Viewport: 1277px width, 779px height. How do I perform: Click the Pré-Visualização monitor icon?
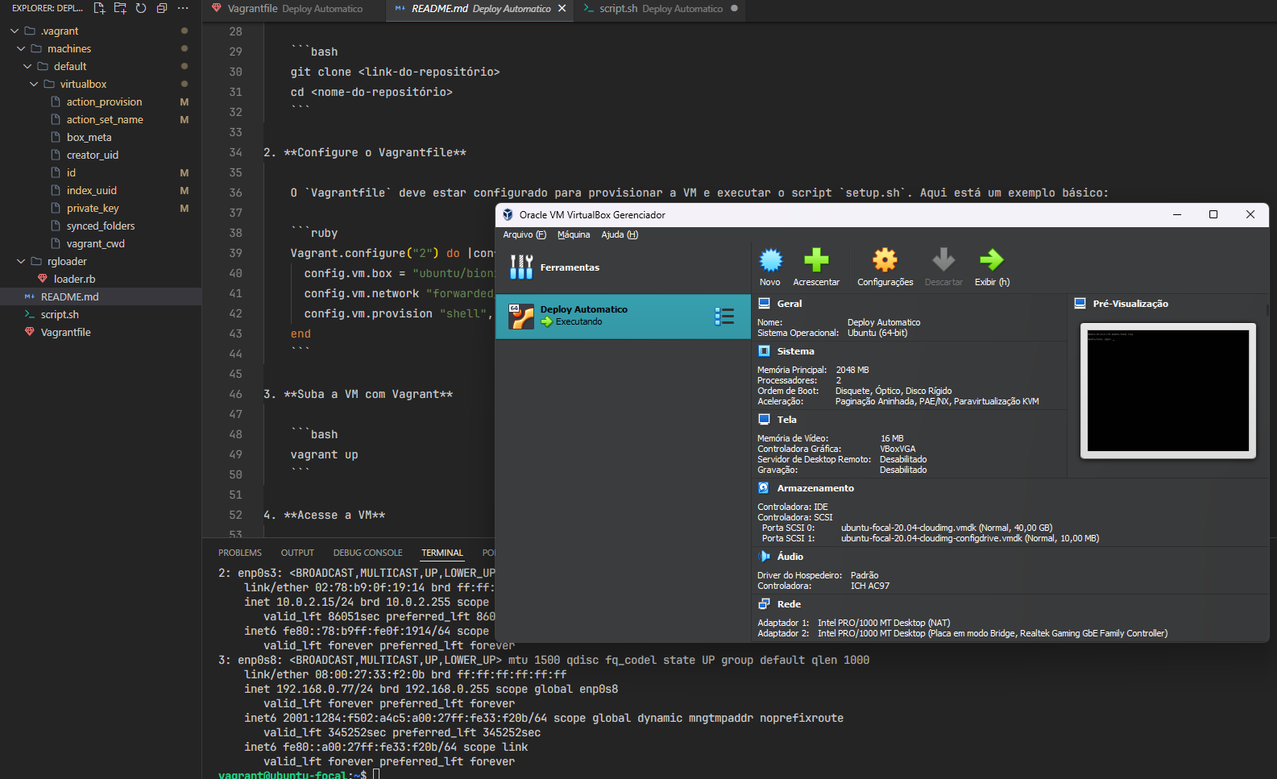(x=1080, y=304)
